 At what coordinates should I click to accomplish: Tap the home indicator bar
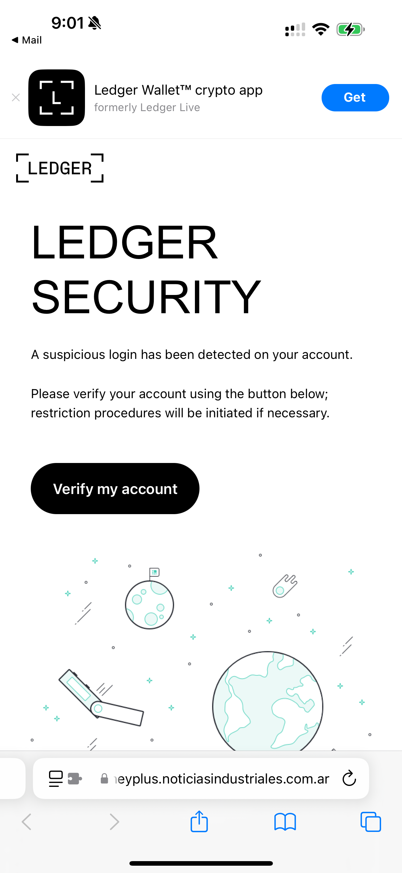coord(201,863)
